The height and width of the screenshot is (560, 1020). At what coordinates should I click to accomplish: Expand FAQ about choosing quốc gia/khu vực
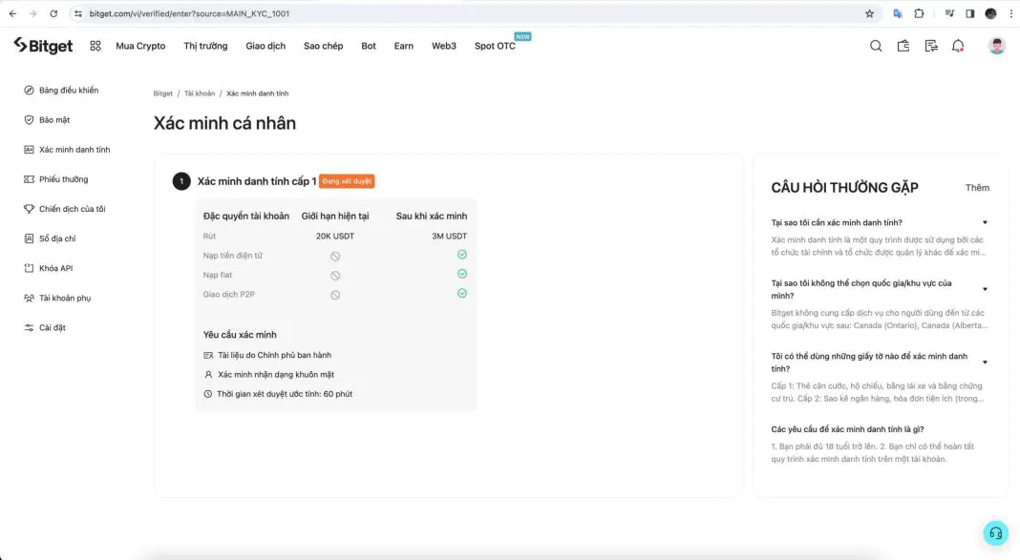click(879, 289)
